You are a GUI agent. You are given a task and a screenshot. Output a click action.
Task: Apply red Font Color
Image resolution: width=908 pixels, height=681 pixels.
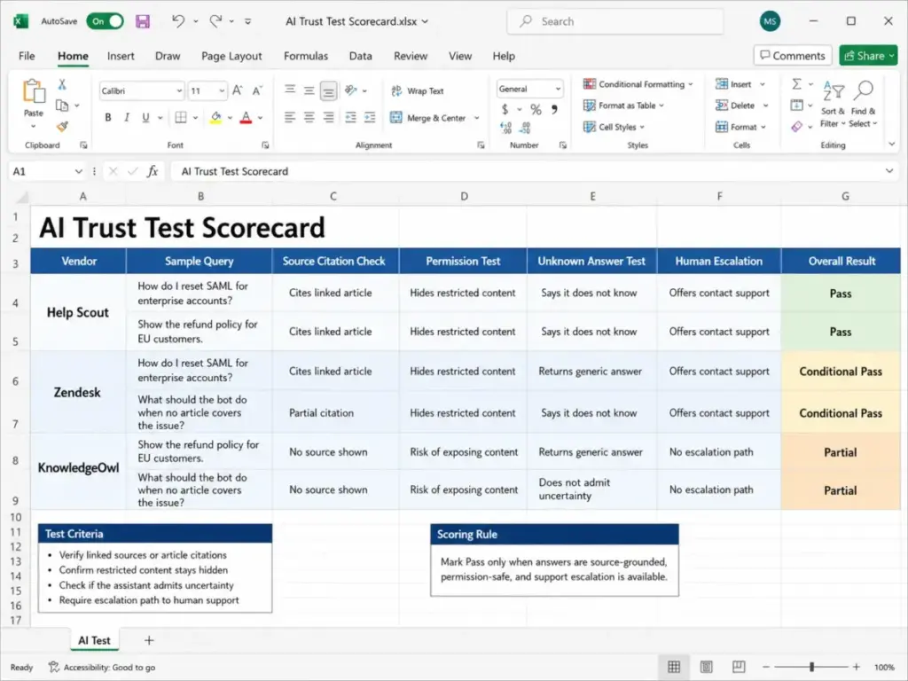247,118
